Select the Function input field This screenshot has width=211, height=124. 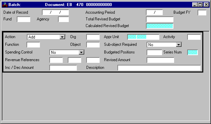click(33, 45)
